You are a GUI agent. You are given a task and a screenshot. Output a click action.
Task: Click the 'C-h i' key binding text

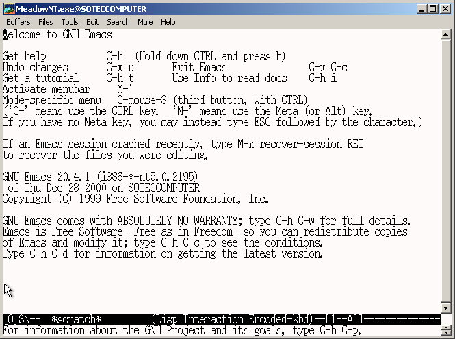coord(322,79)
